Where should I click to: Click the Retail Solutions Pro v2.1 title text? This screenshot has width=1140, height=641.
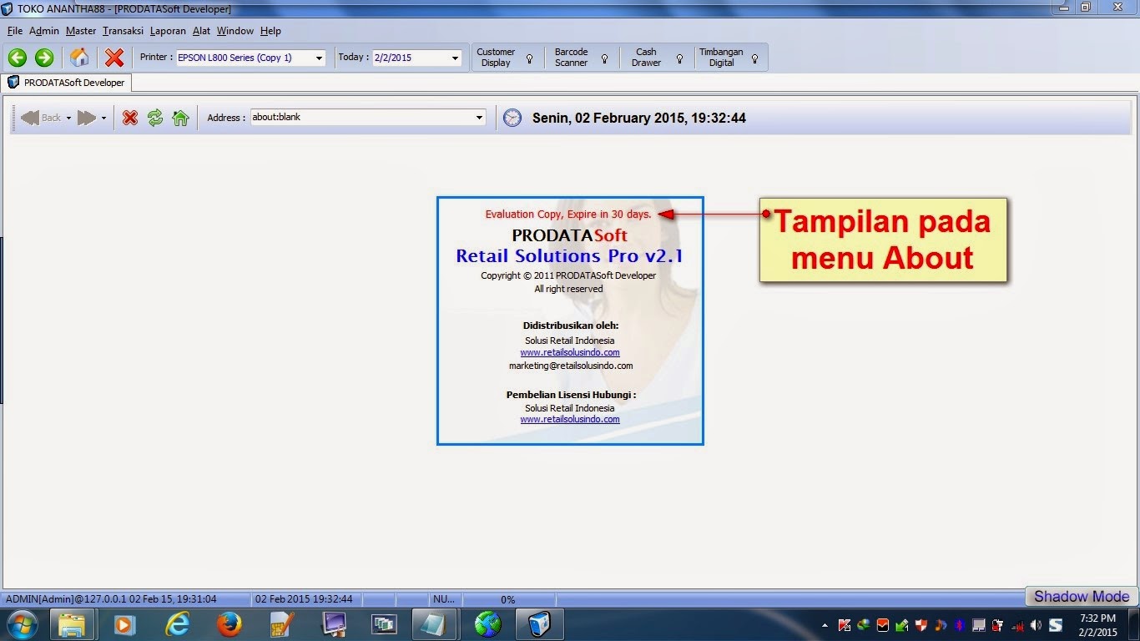[569, 255]
